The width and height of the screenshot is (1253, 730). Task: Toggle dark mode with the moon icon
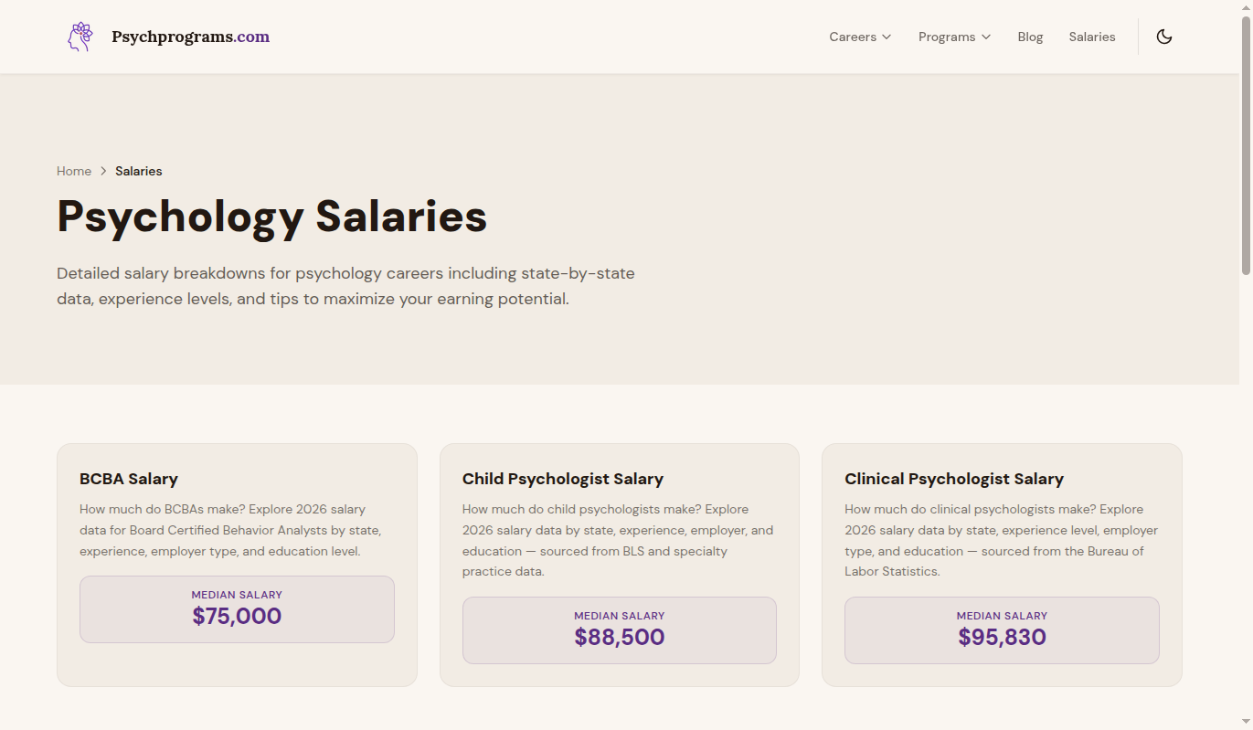pyautogui.click(x=1164, y=37)
